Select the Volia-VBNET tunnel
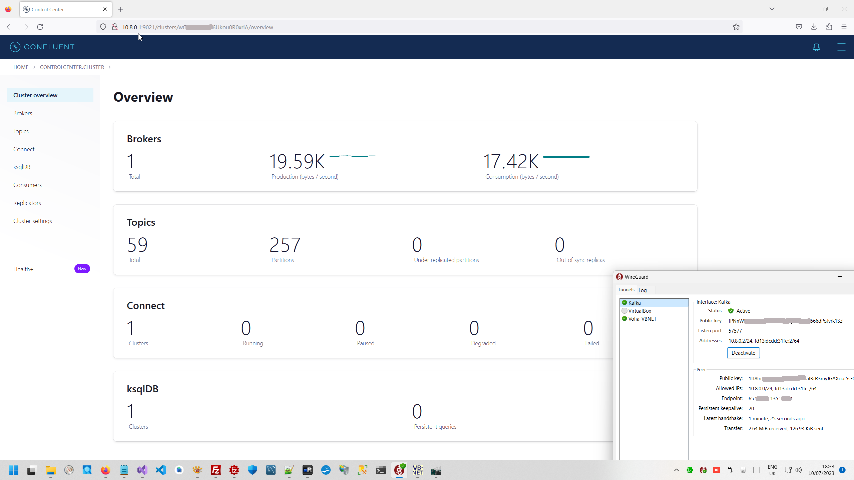Viewport: 854px width, 480px height. tap(642, 319)
